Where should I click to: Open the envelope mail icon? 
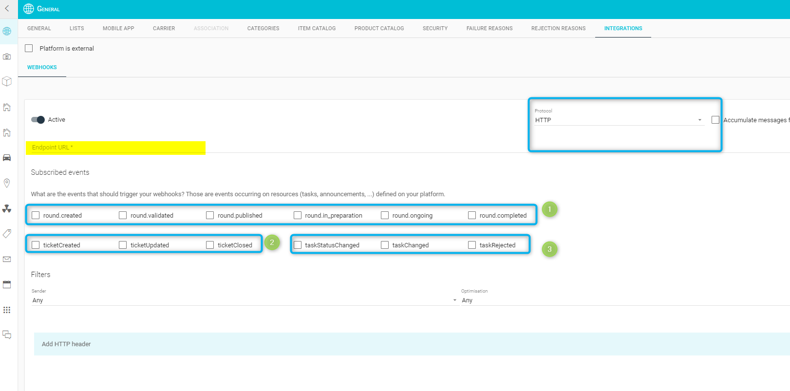(x=7, y=259)
